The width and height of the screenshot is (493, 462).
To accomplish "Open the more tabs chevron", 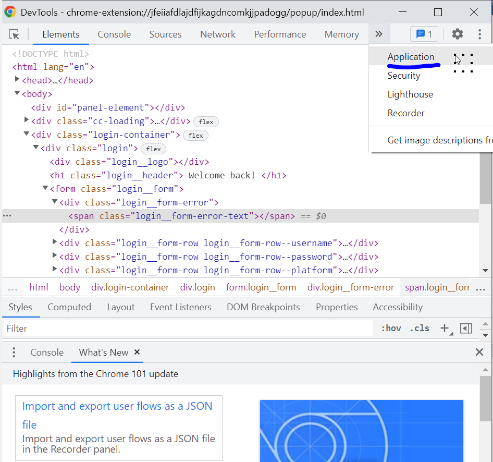I will click(x=379, y=34).
